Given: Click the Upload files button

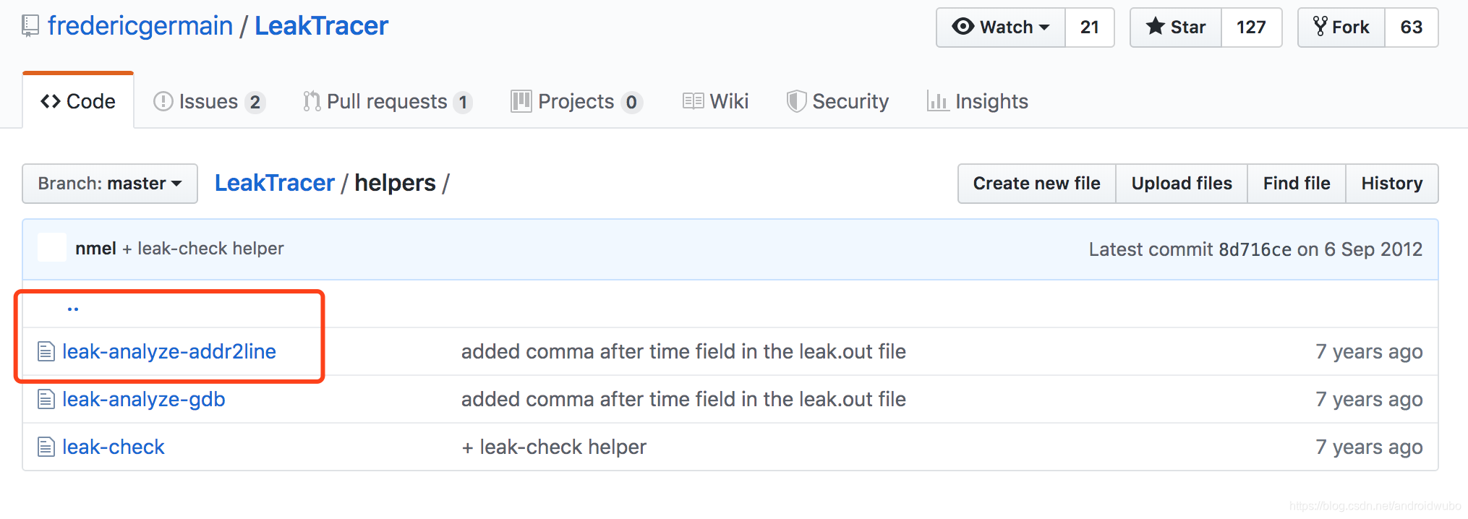Looking at the screenshot, I should (1182, 184).
